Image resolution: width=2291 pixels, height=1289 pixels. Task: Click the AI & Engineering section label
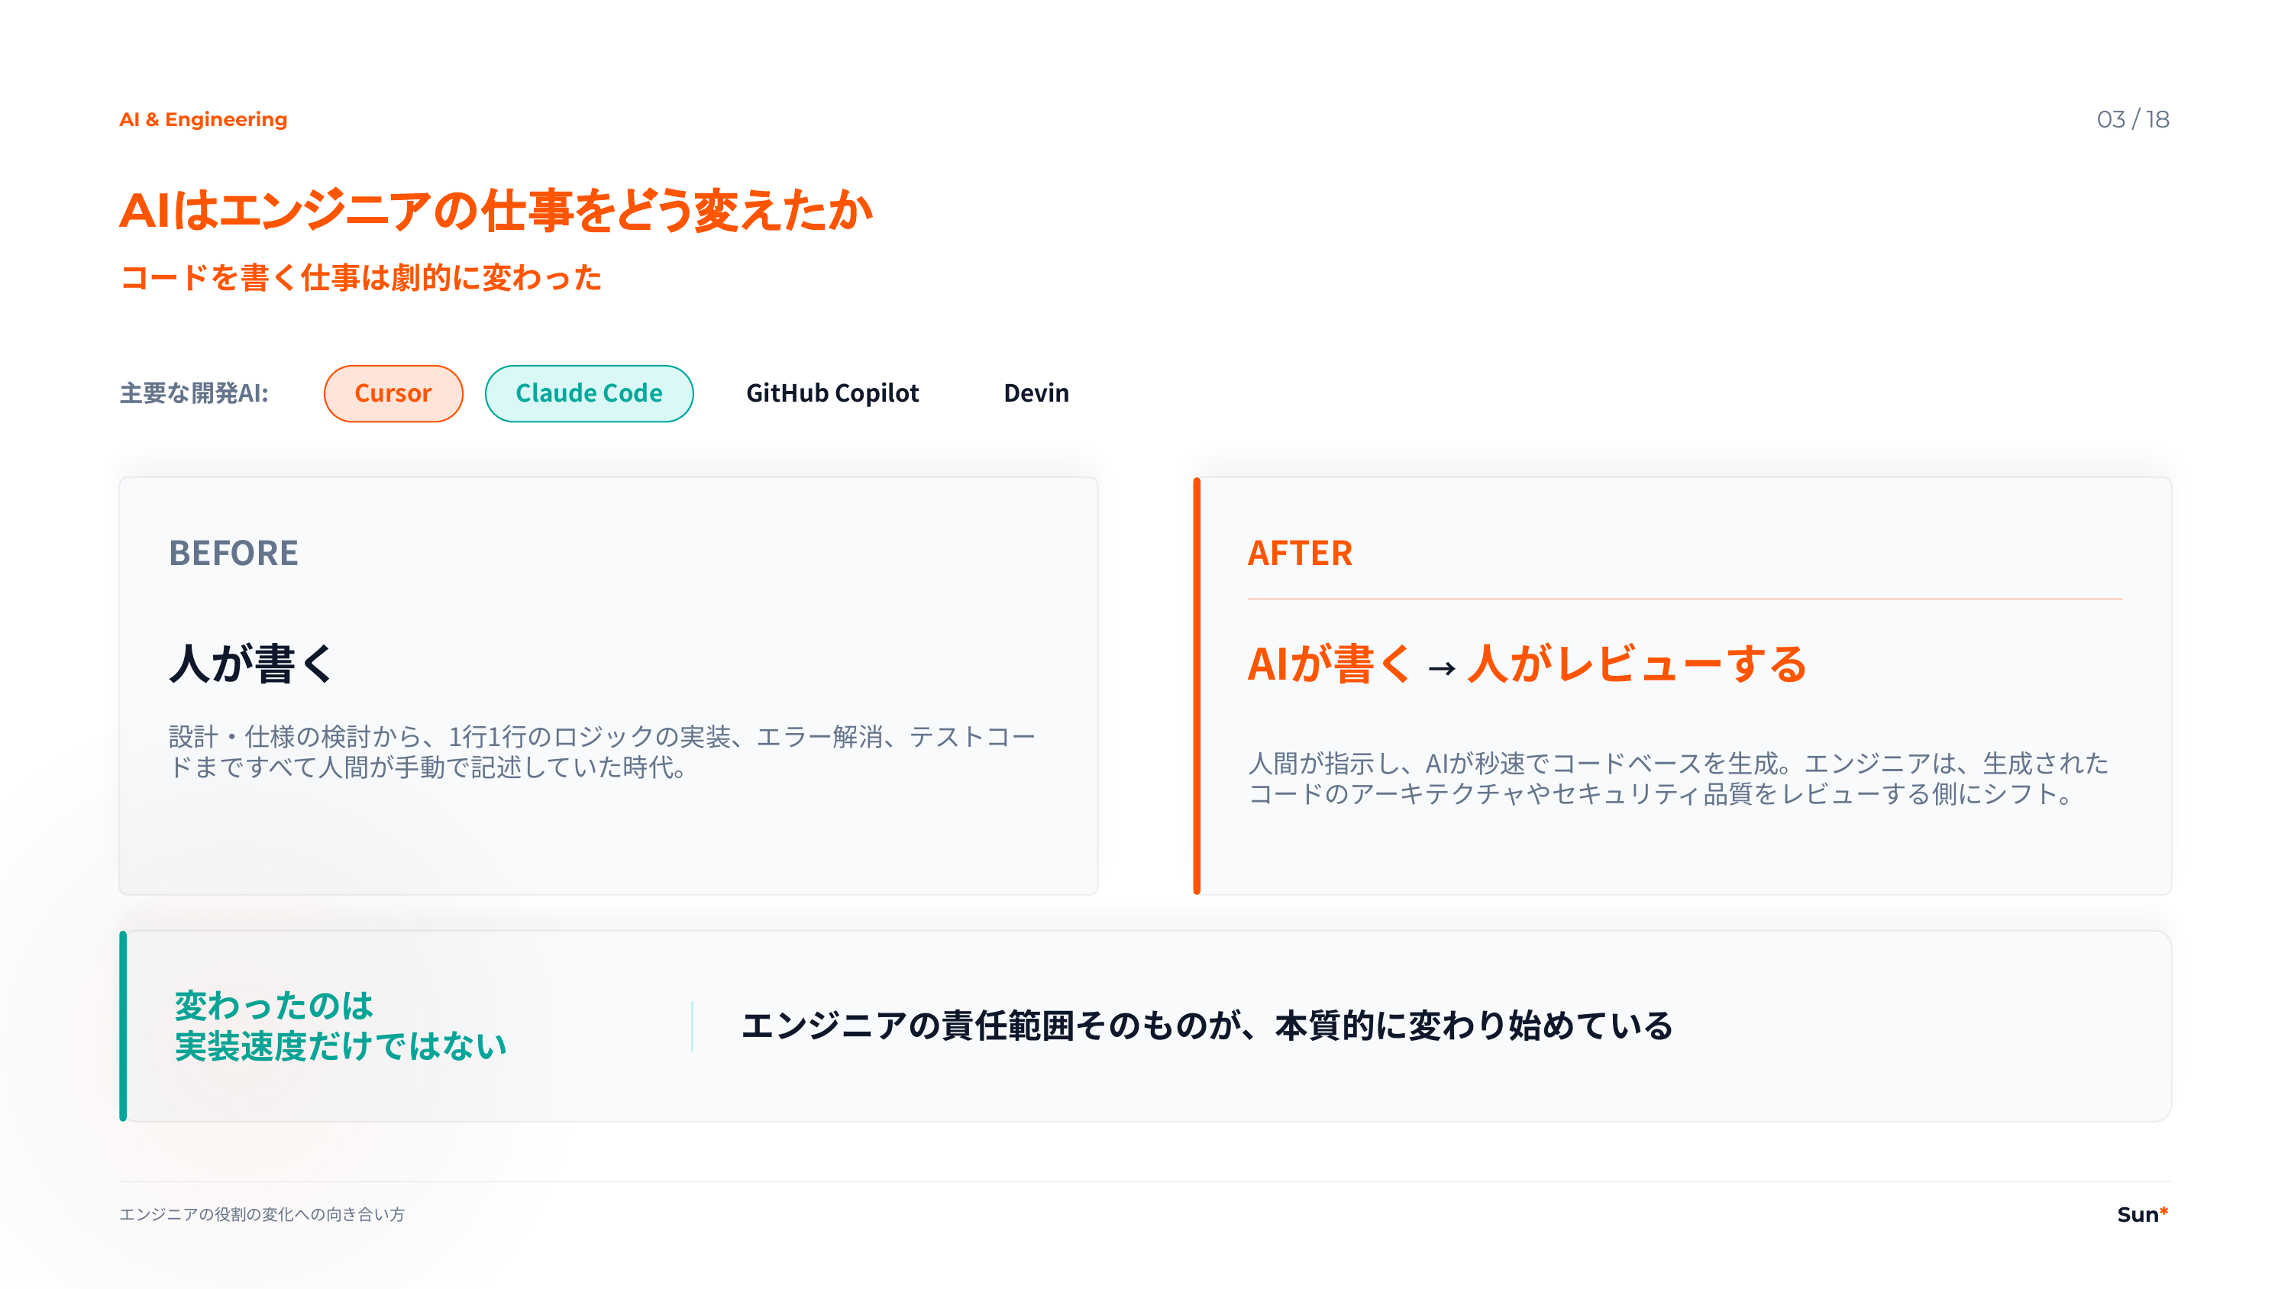pos(204,119)
